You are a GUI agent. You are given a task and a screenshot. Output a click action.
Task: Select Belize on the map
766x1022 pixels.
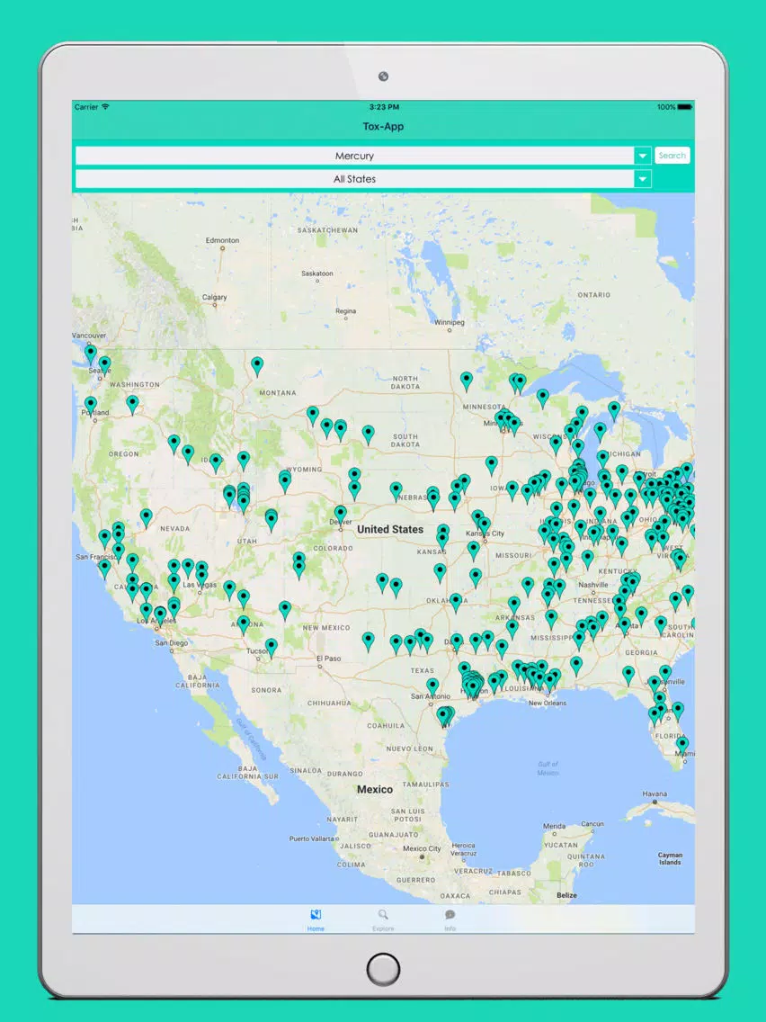(566, 895)
